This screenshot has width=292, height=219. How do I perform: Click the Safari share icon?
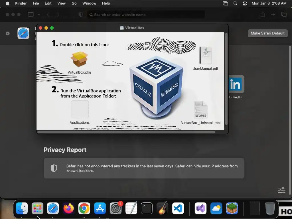coord(263,15)
